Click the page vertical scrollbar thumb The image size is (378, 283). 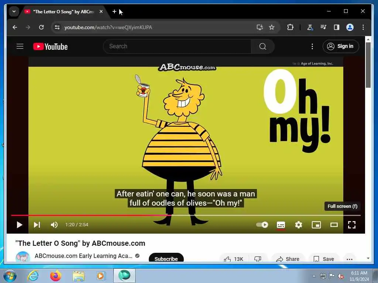(368, 65)
